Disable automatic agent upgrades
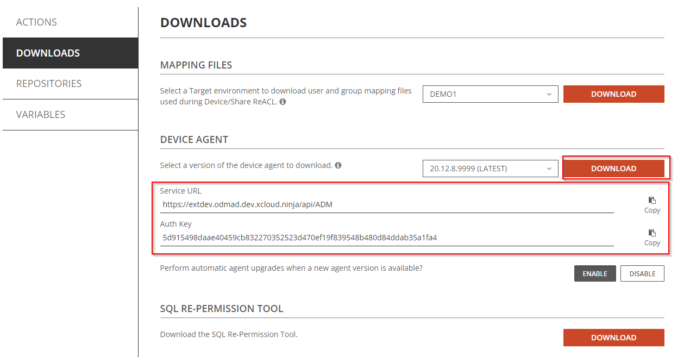 [x=642, y=273]
